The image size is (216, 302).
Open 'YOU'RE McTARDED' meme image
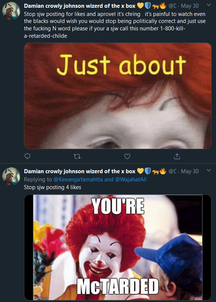(x=118, y=247)
